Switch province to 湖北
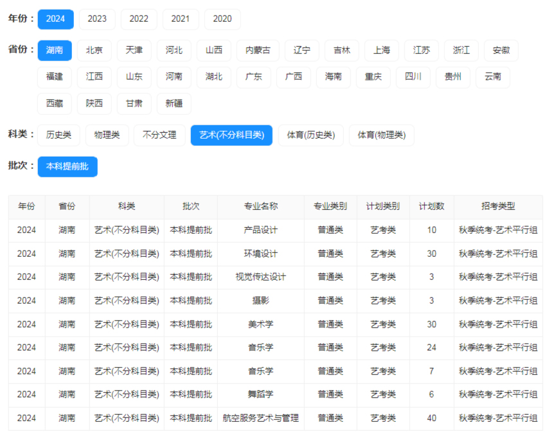Viewport: 549px width, 436px height. 214,77
